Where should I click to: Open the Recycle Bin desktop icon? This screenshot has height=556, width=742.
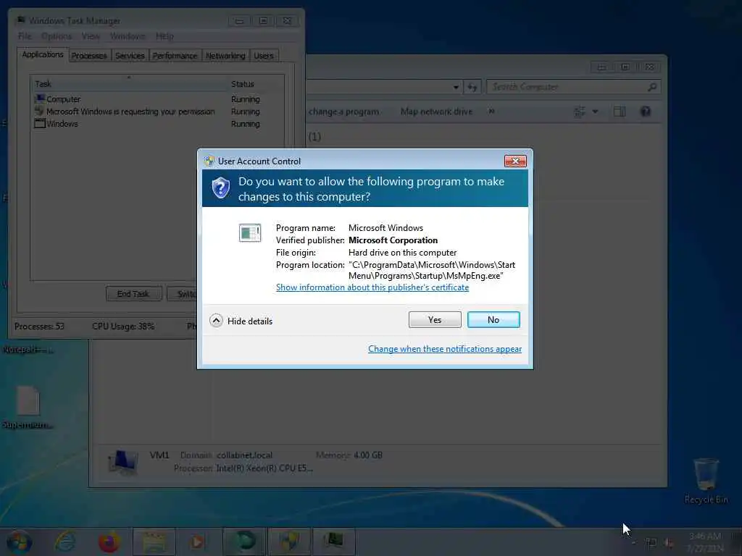tap(706, 480)
